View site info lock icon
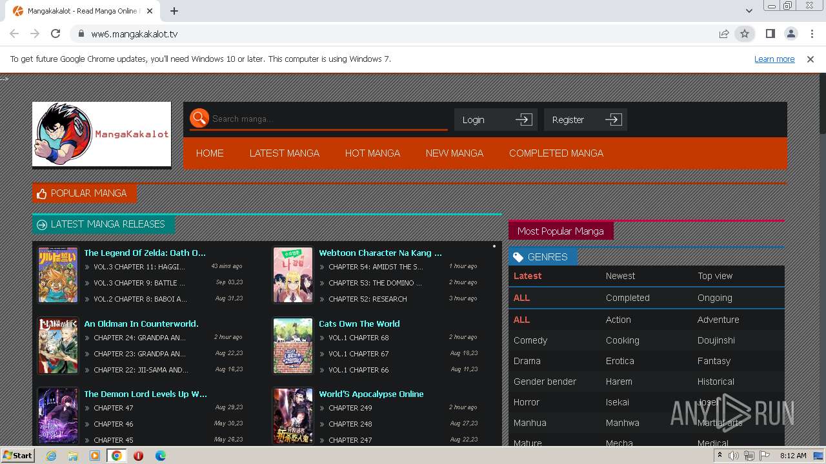Image resolution: width=826 pixels, height=464 pixels. [81, 34]
